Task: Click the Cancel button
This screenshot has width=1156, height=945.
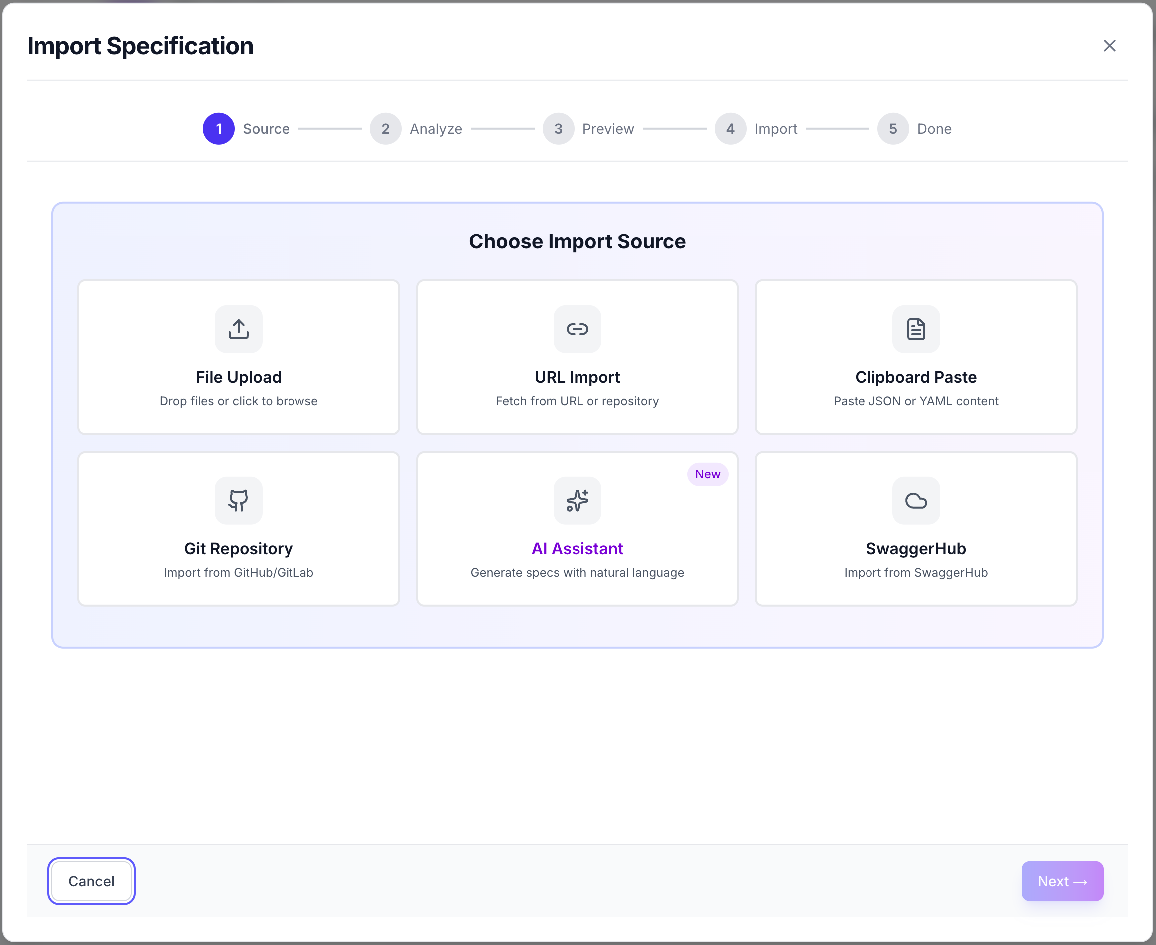Action: (91, 881)
